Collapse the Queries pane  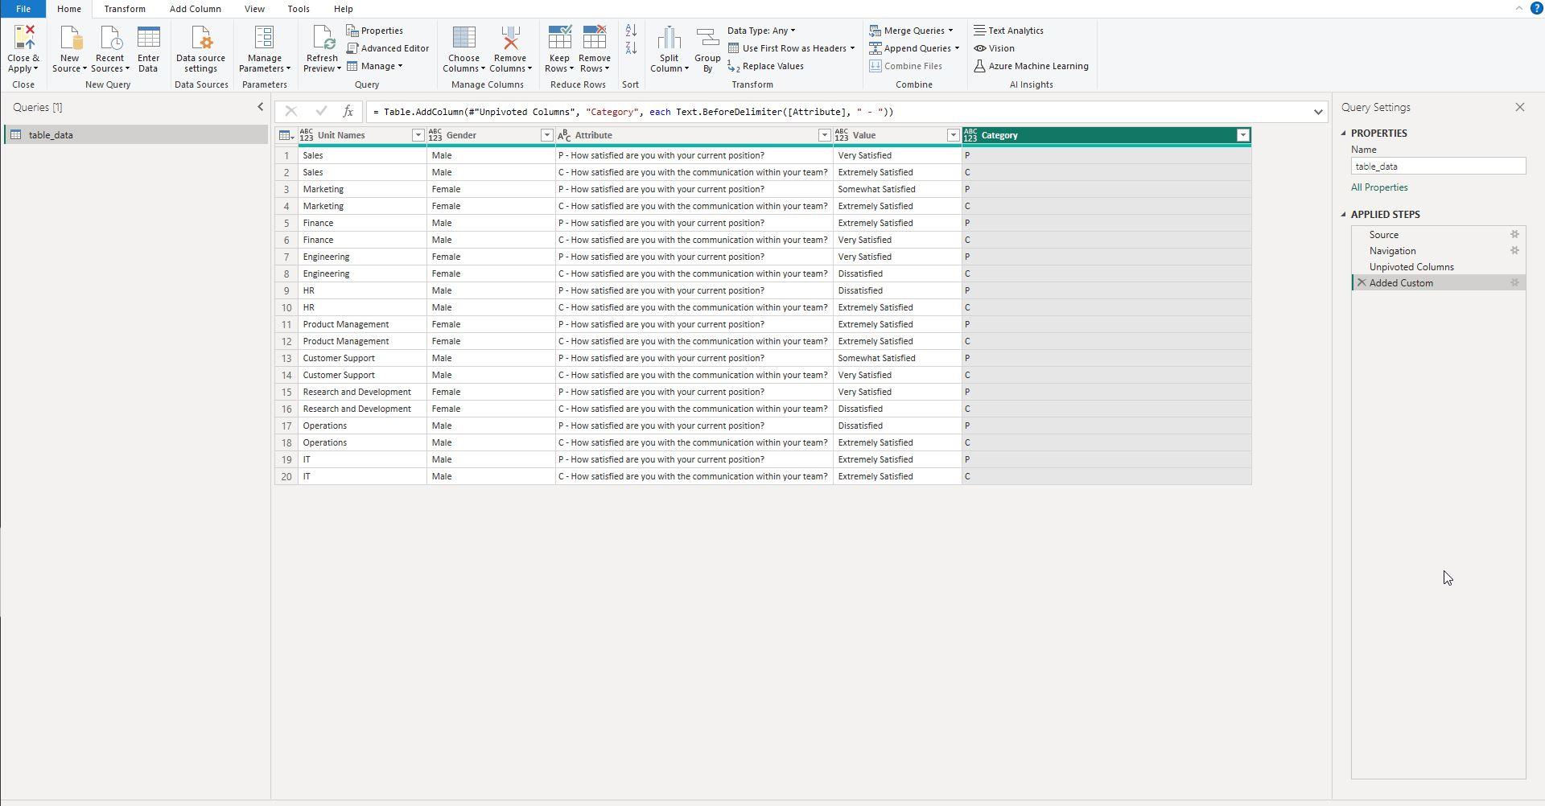pos(260,107)
